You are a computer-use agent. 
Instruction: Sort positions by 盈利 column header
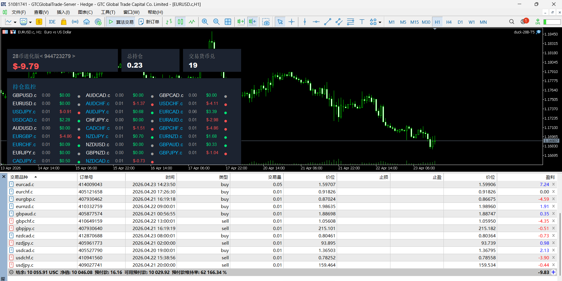pos(550,177)
